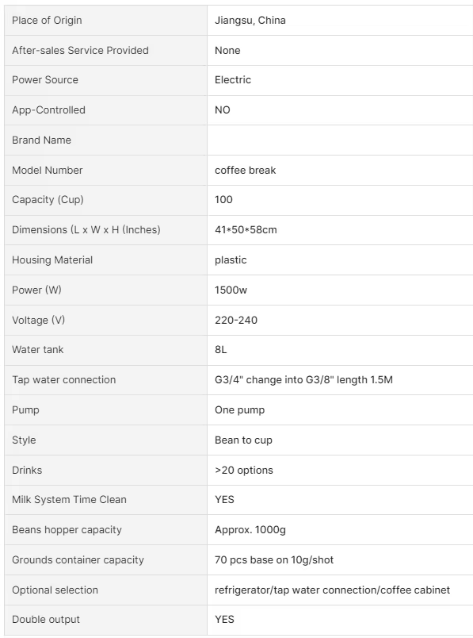This screenshot has width=473, height=638.
Task: Click the empty Brand Name value cell
Action: pyautogui.click(x=340, y=140)
